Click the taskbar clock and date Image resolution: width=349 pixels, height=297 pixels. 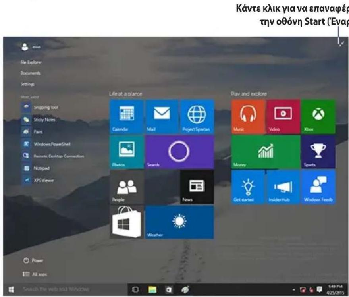coord(336,289)
